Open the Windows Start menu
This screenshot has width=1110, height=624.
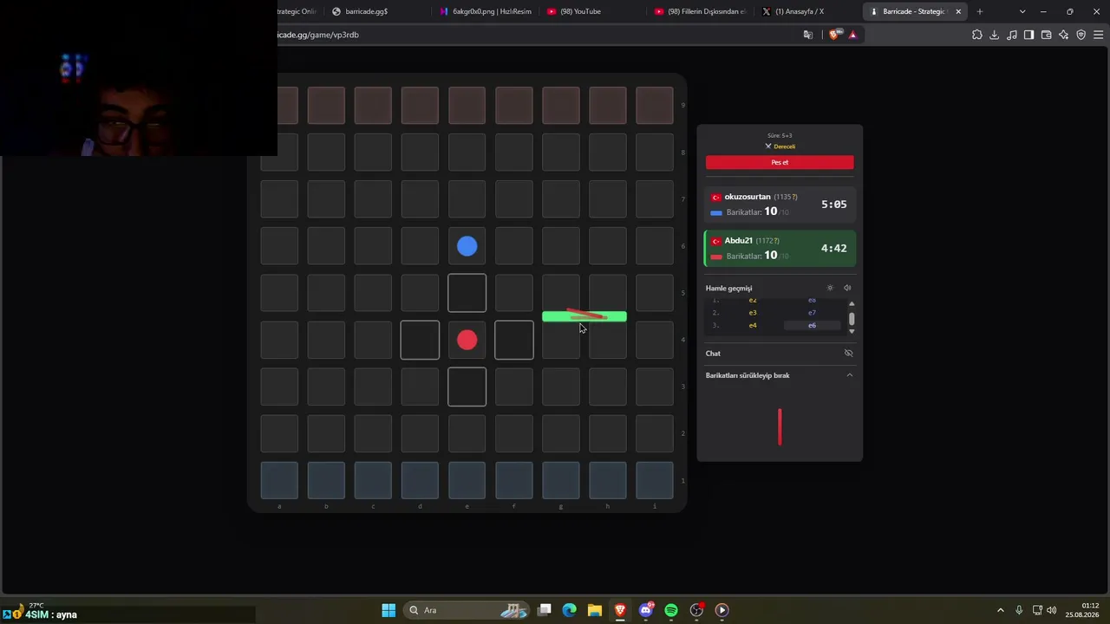pos(388,610)
